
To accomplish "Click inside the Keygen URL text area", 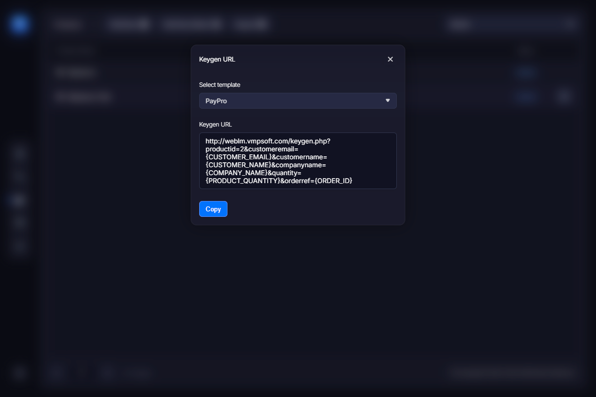I will pos(298,160).
